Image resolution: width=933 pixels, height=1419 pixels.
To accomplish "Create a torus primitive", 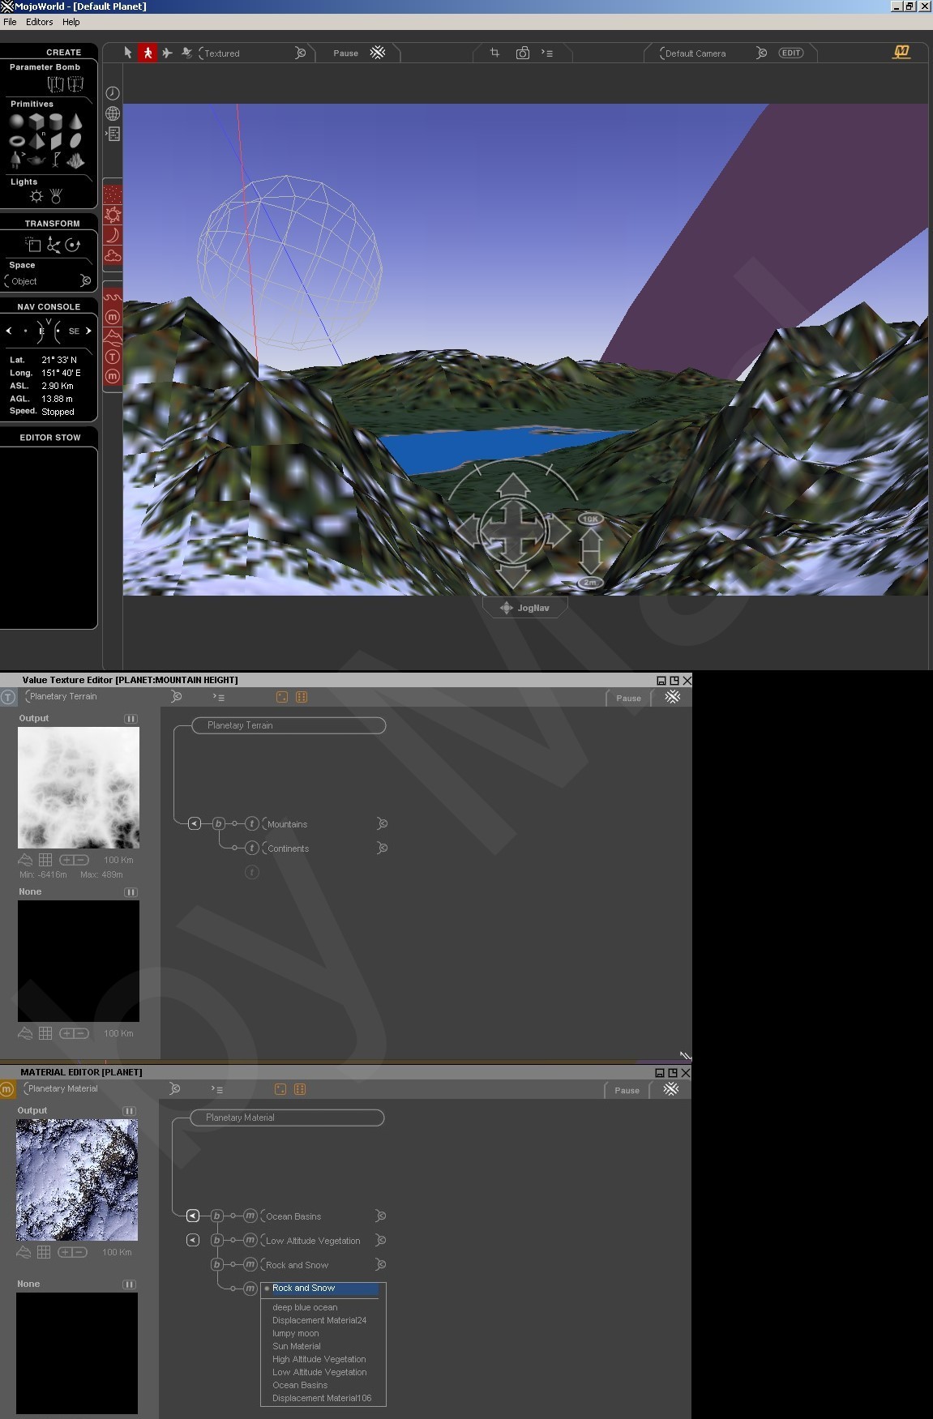I will pyautogui.click(x=17, y=141).
